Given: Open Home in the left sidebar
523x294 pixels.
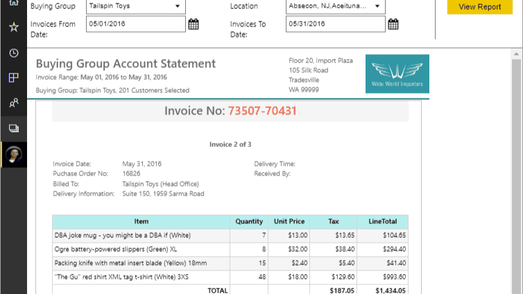Looking at the screenshot, I should coord(13,4).
